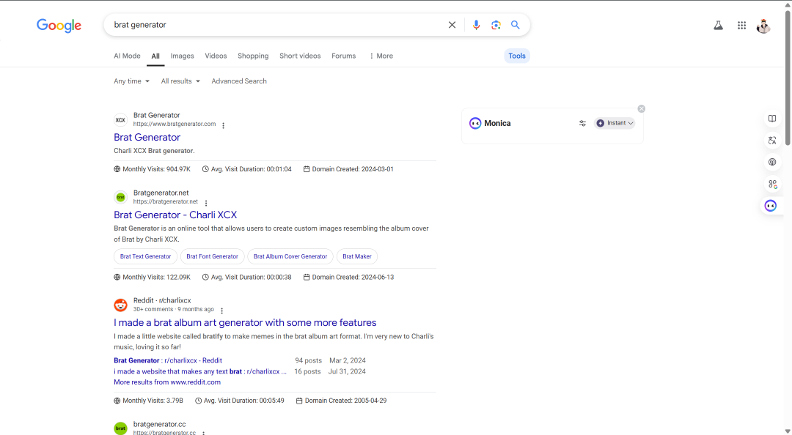Open options menu for Reddit result

pyautogui.click(x=221, y=311)
